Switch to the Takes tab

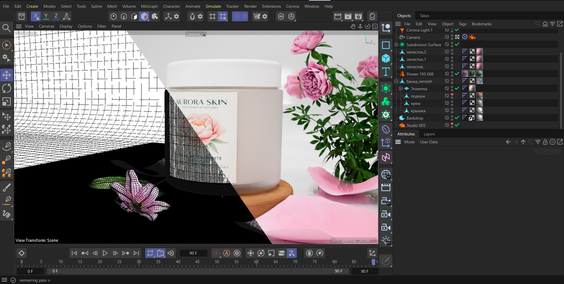[x=424, y=15]
